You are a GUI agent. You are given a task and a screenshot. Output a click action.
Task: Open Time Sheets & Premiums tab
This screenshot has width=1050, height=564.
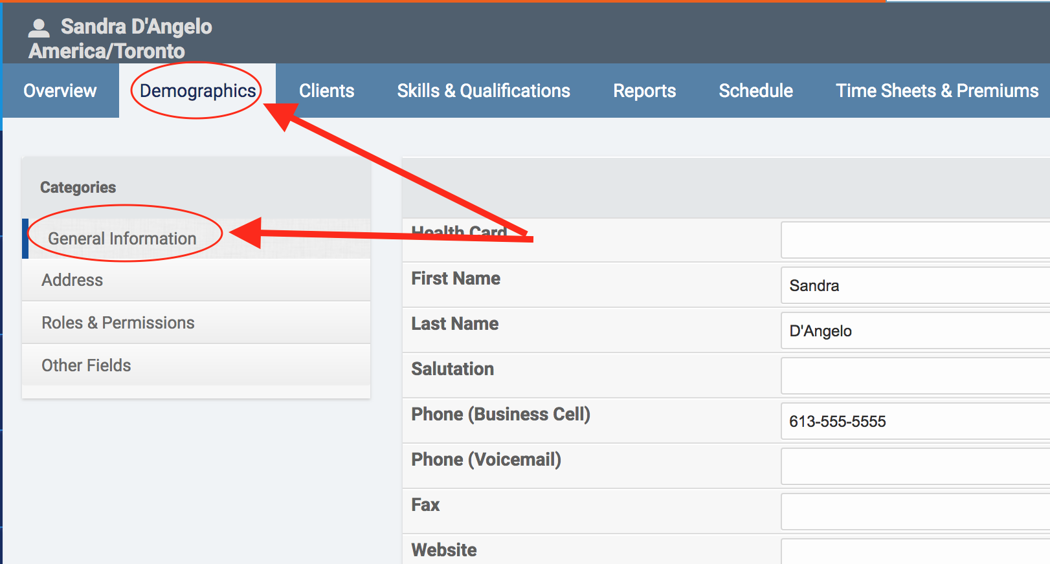pyautogui.click(x=937, y=91)
